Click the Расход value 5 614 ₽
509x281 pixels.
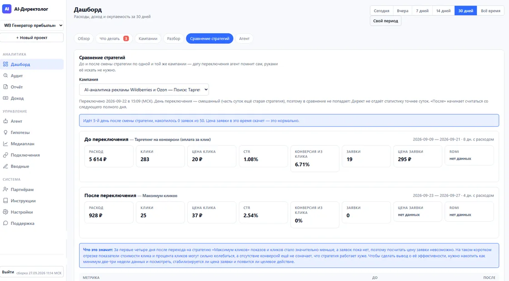(98, 159)
